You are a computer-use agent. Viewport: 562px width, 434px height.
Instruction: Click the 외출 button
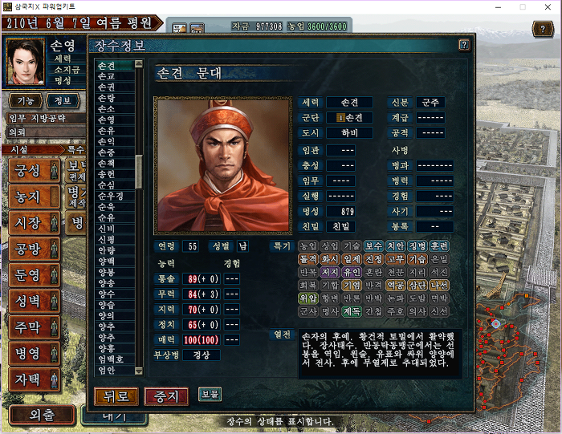43,415
